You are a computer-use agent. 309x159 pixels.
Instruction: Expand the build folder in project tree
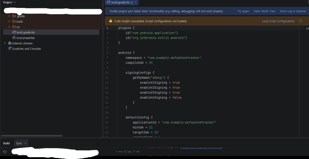pos(9,21)
